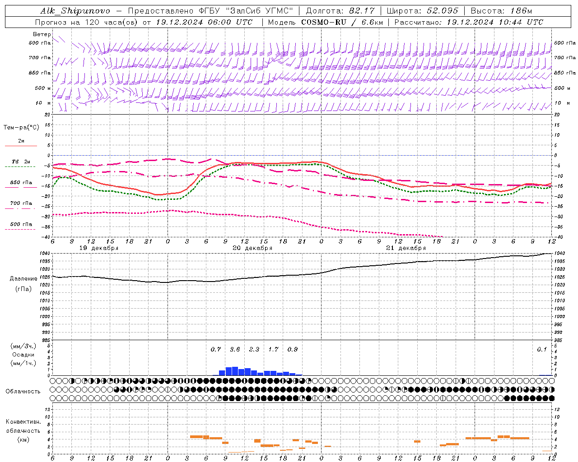Viewport: 578px width, 462px height.
Task: Click the computation time Рассчитано: 19.12.2024 10:44 UTC
Action: [x=469, y=22]
